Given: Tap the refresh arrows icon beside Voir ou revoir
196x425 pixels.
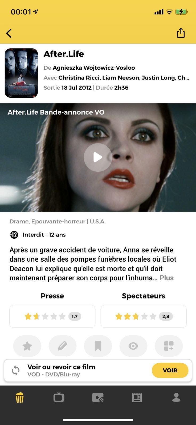Looking at the screenshot, I should click(x=16, y=370).
